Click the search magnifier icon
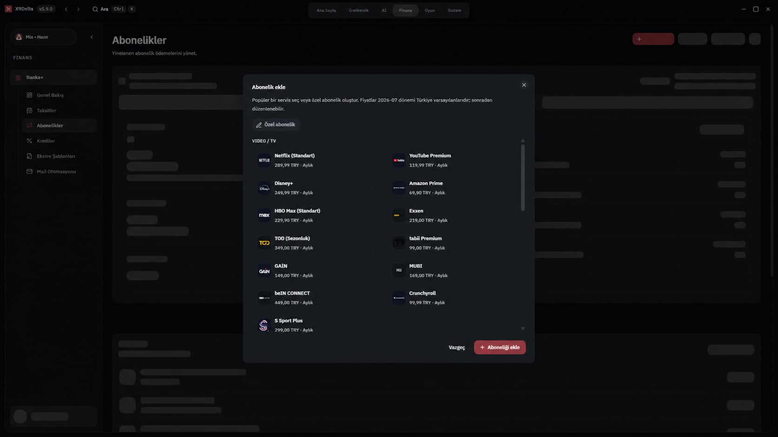 click(x=95, y=9)
